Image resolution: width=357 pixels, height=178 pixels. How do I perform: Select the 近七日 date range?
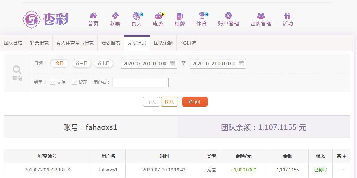[x=104, y=63]
